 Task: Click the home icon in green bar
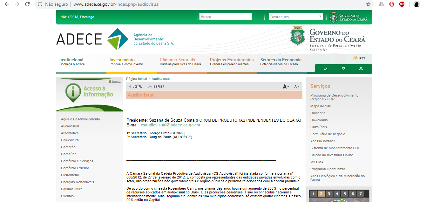[x=326, y=69]
